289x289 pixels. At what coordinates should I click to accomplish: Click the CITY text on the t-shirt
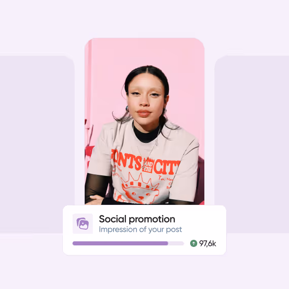(167, 167)
